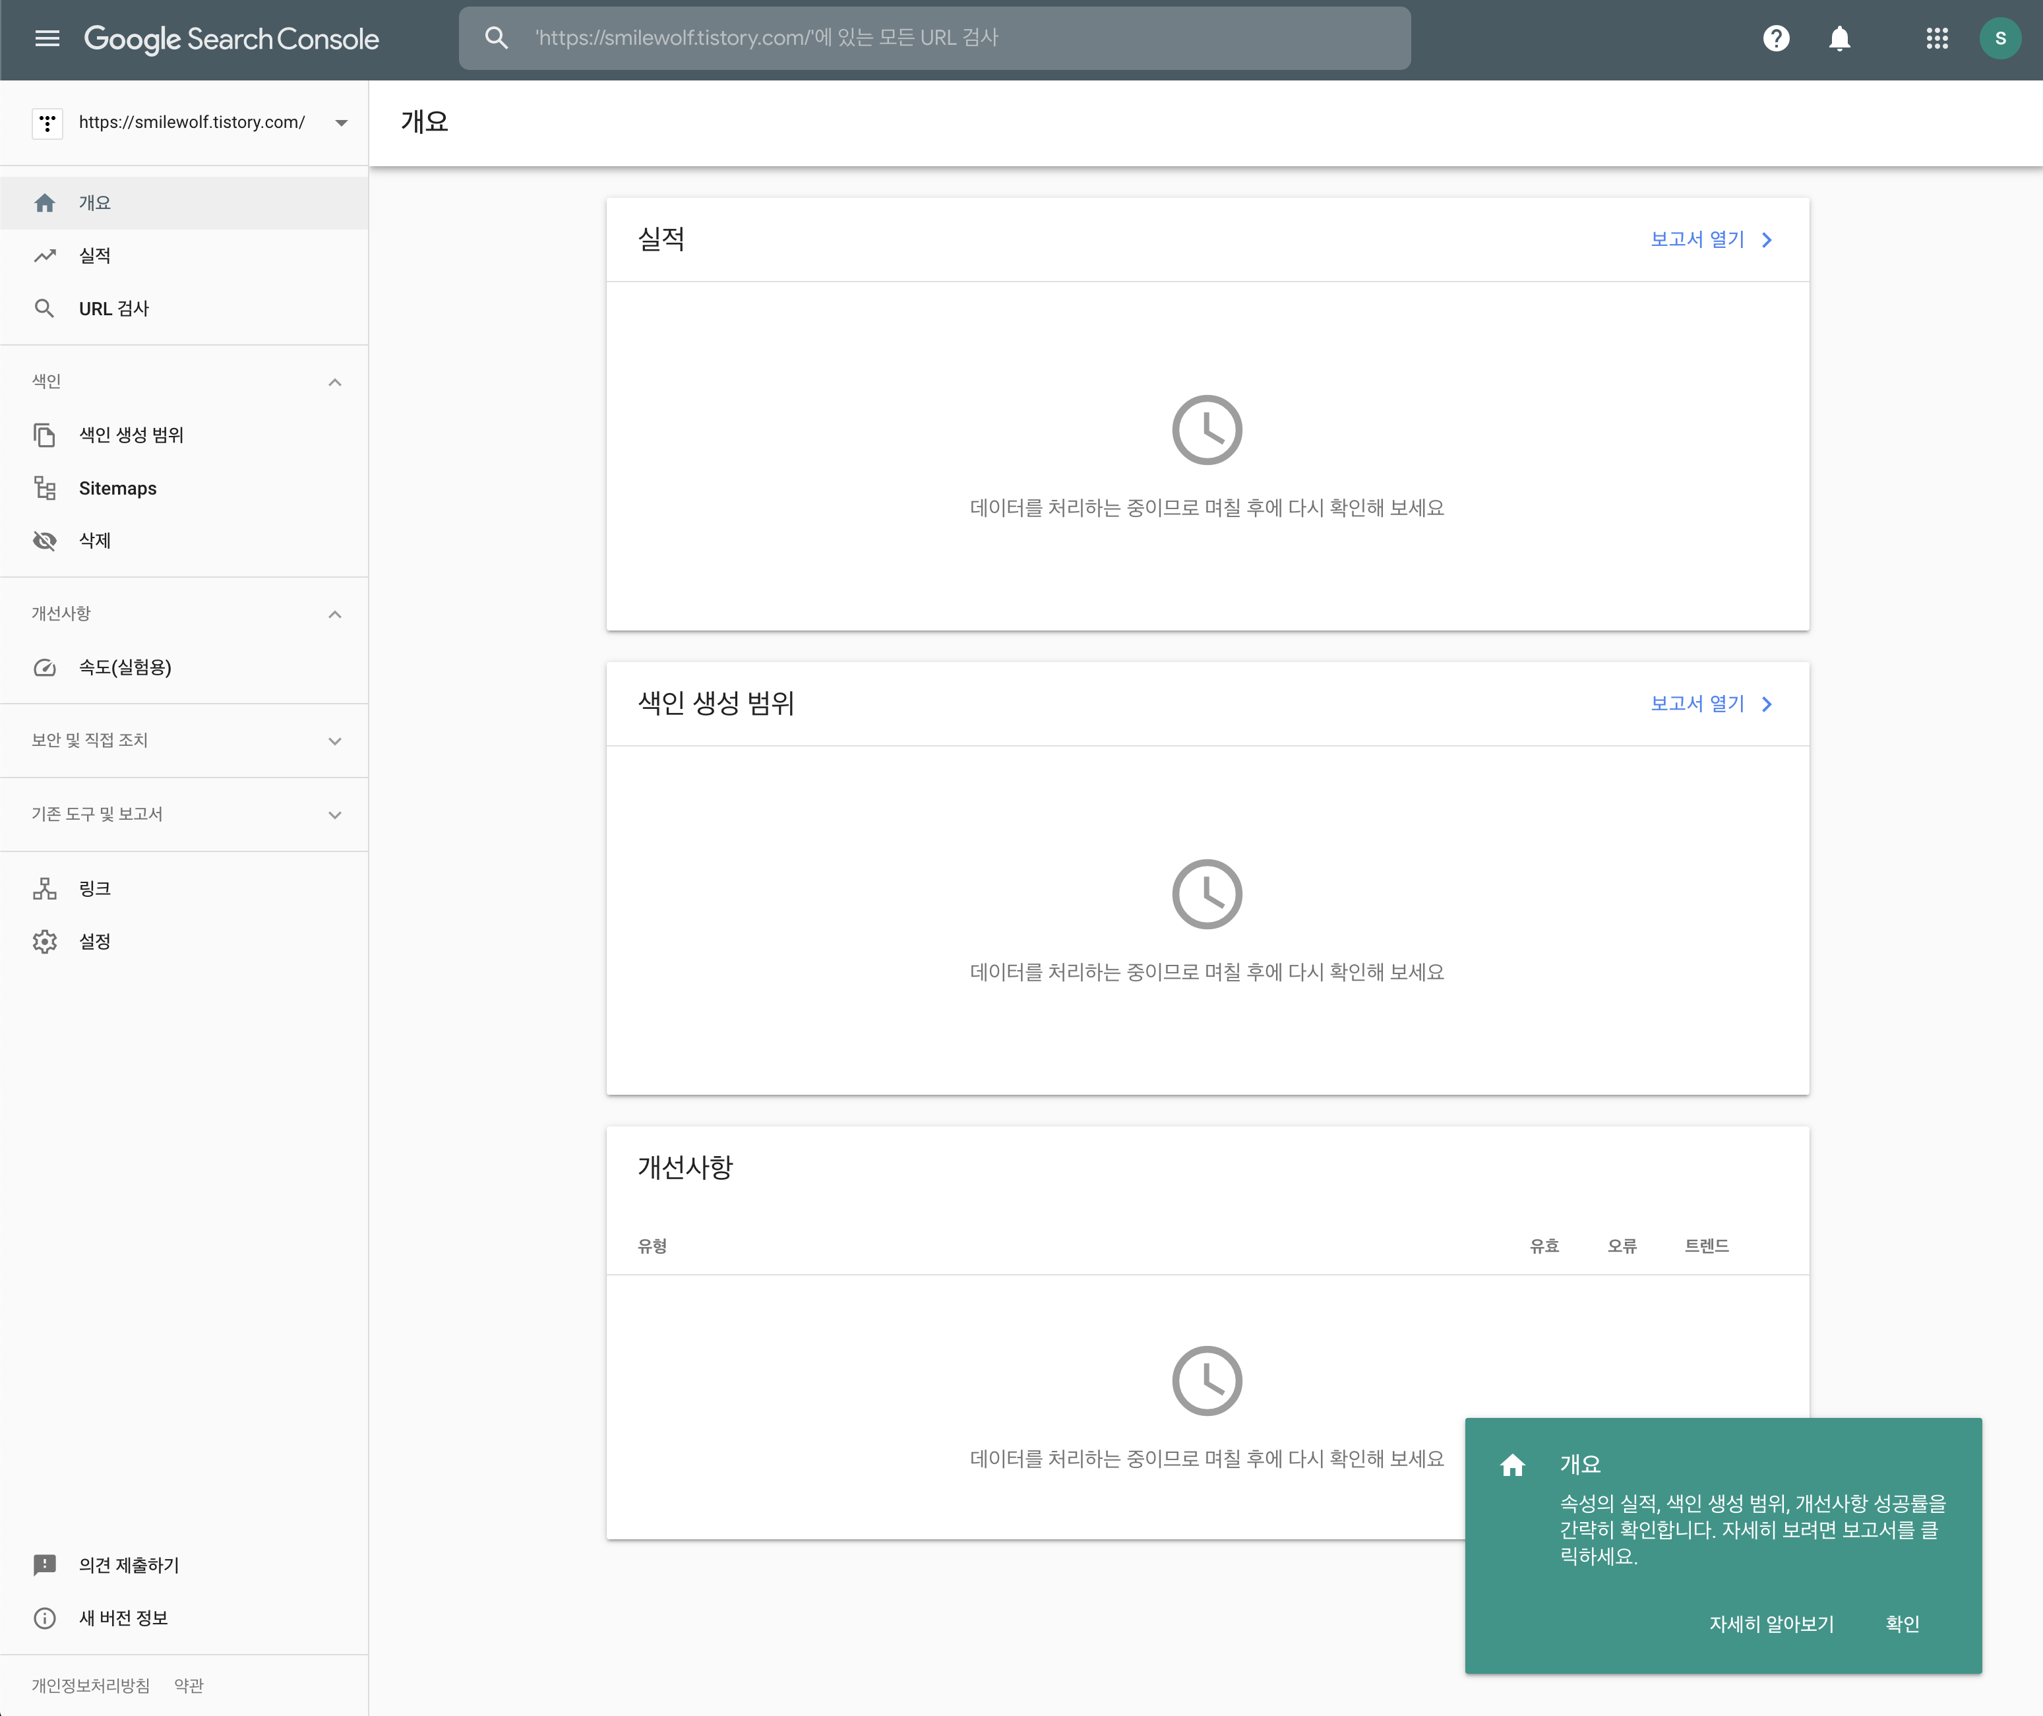2043x1716 pixels.
Task: Open the 링크 links report
Action: point(94,888)
